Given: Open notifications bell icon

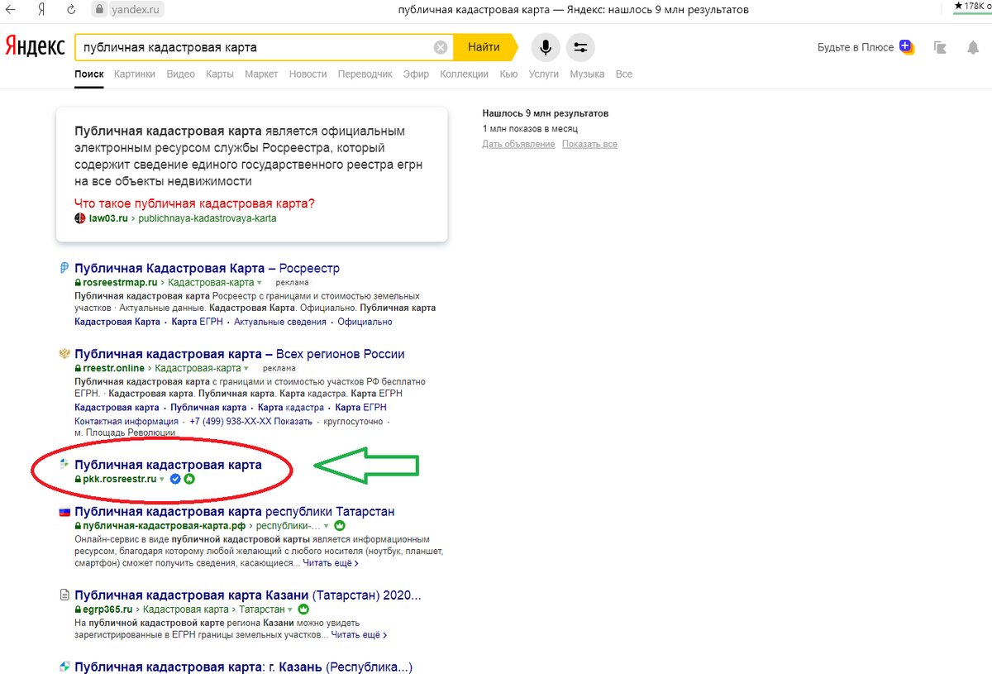Looking at the screenshot, I should (x=973, y=47).
